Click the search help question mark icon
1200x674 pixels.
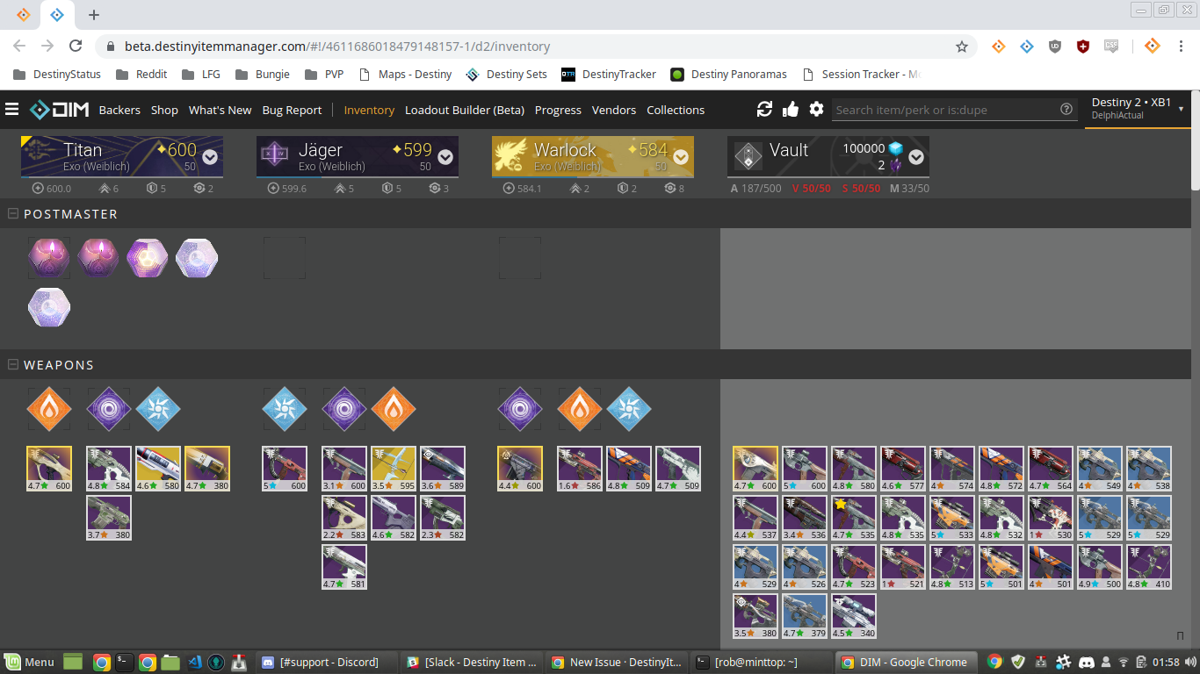1066,109
